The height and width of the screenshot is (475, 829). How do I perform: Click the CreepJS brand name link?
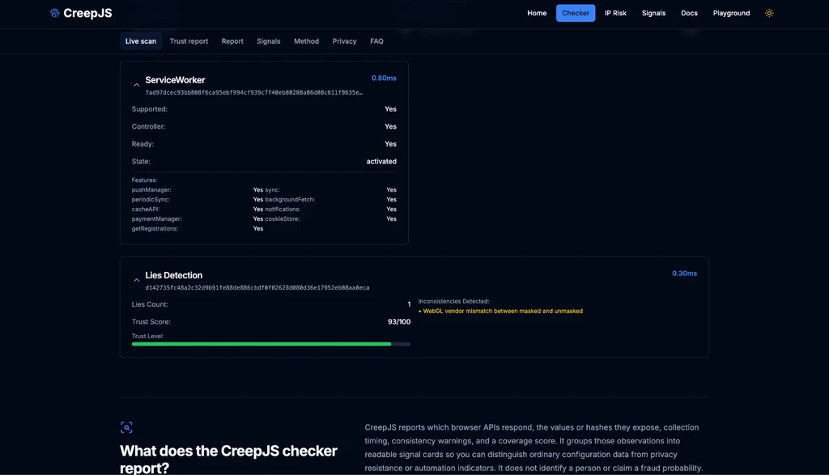pos(87,13)
